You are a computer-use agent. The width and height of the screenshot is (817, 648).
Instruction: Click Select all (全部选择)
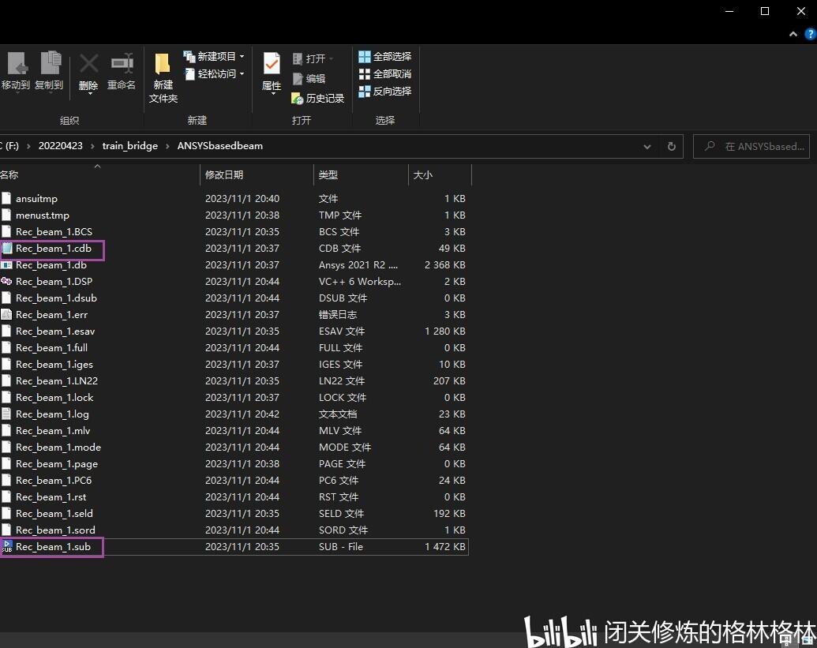coord(385,56)
